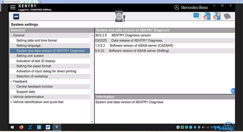This screenshot has width=243, height=132.
Task: Click the Mercedes-Benz star logo
Action: click(176, 7)
